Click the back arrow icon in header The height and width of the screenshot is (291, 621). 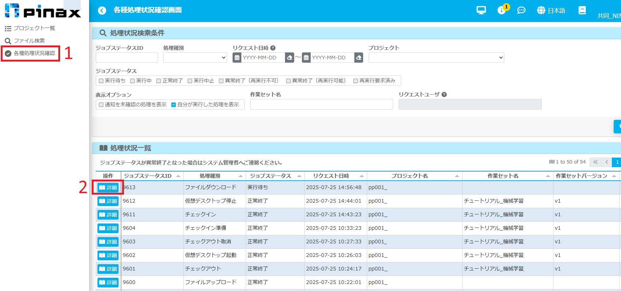click(x=102, y=11)
